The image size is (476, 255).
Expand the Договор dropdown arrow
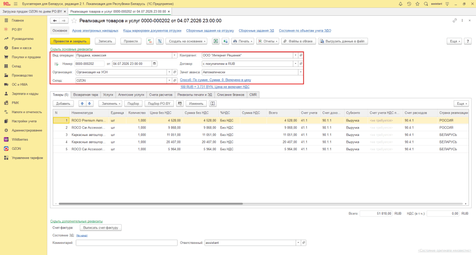(x=295, y=64)
